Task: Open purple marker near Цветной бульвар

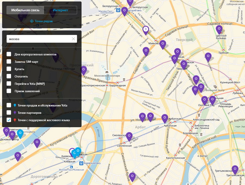Action: click(x=219, y=30)
